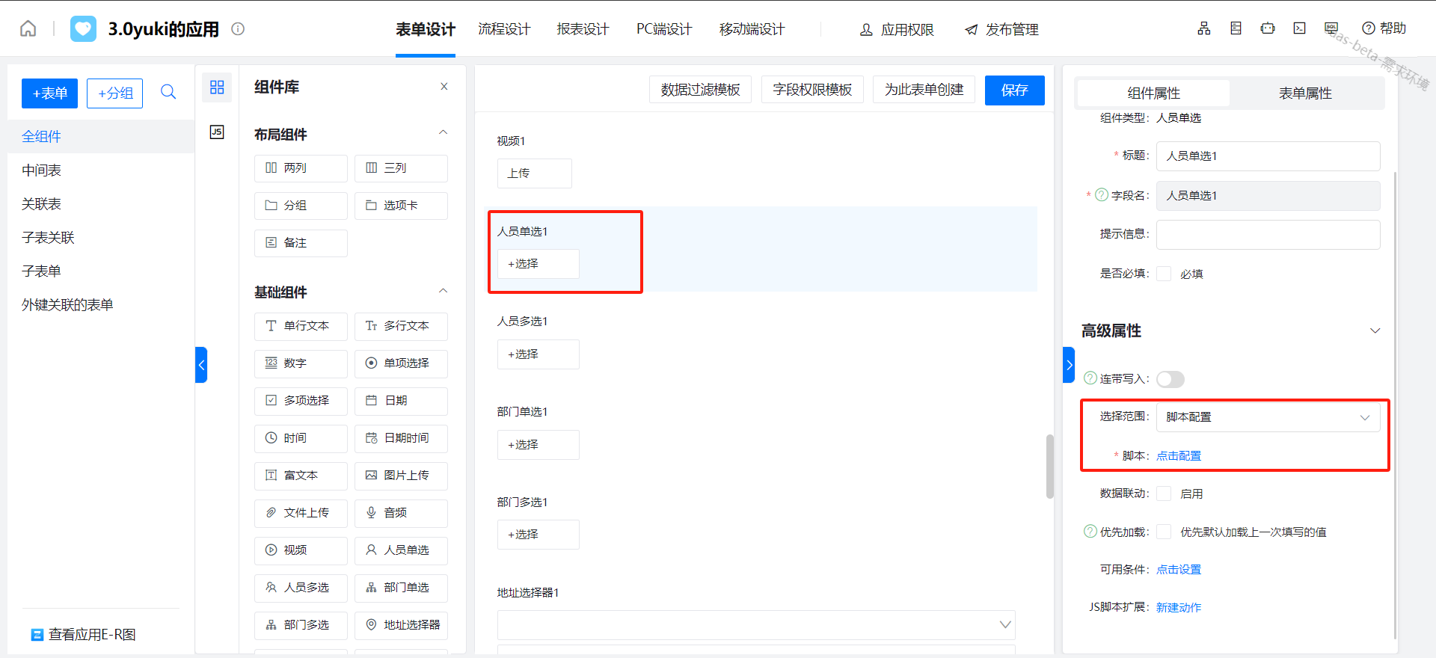Click the home icon in top bar
This screenshot has width=1436, height=658.
28,28
